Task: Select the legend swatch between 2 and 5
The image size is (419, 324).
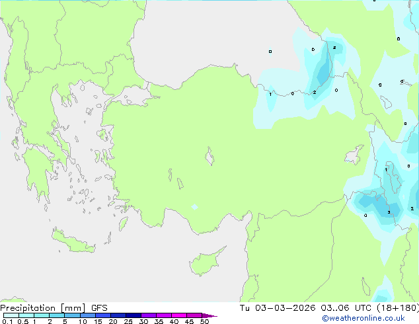Action: click(x=57, y=315)
